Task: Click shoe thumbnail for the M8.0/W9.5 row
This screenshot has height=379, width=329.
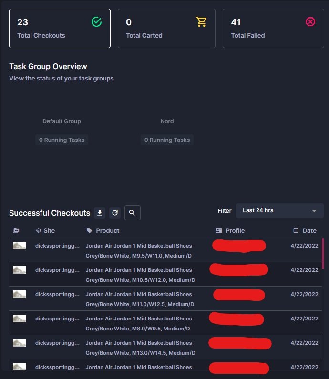Action: click(x=20, y=319)
